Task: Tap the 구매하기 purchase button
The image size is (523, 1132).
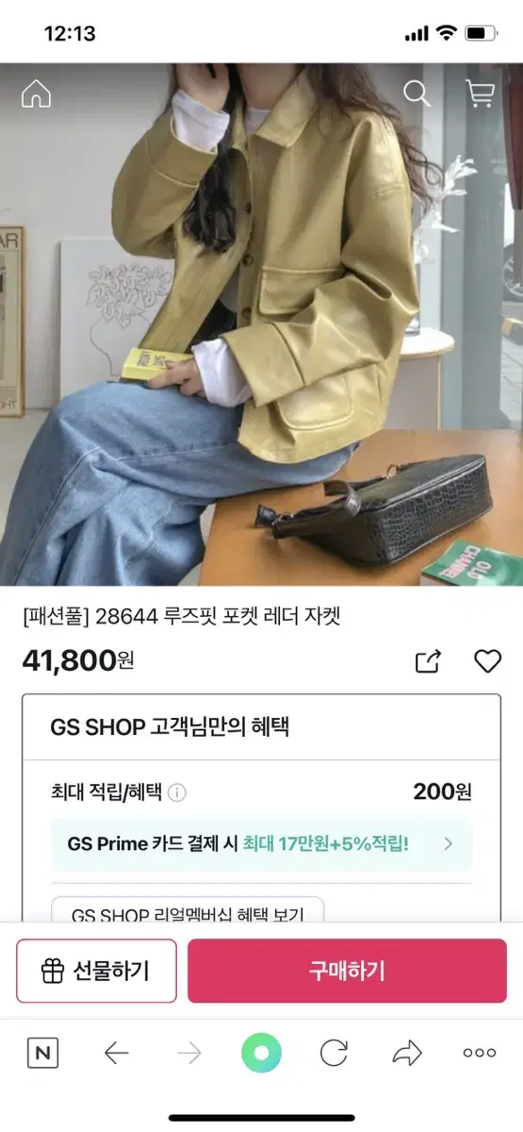Action: click(x=347, y=971)
